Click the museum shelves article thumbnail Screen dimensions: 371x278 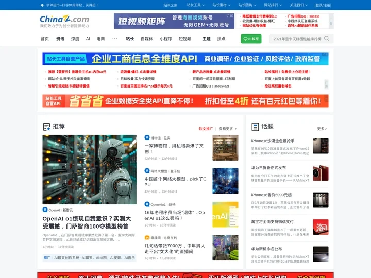(225, 148)
